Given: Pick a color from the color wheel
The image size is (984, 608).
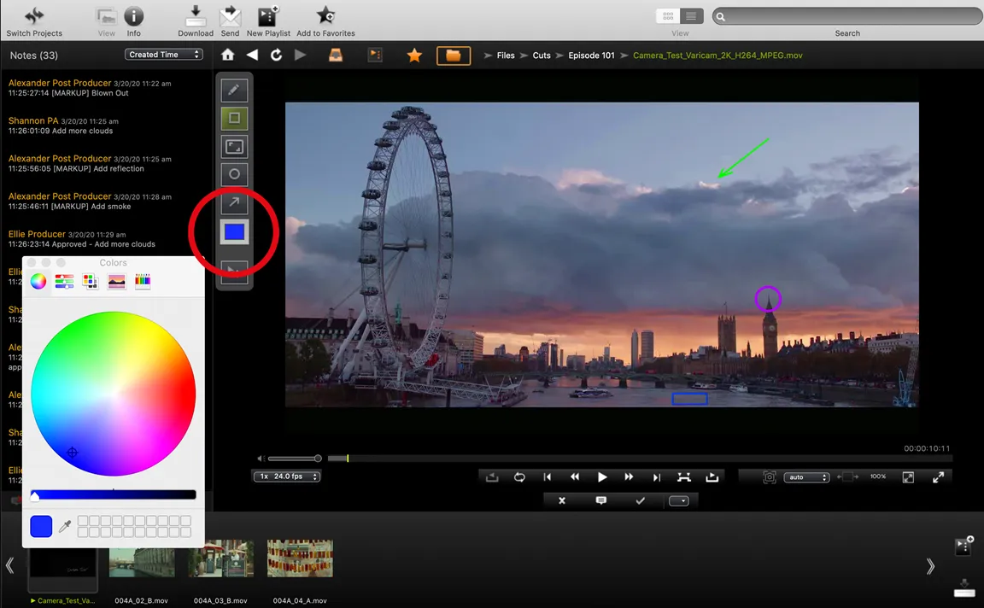Looking at the screenshot, I should (x=114, y=393).
